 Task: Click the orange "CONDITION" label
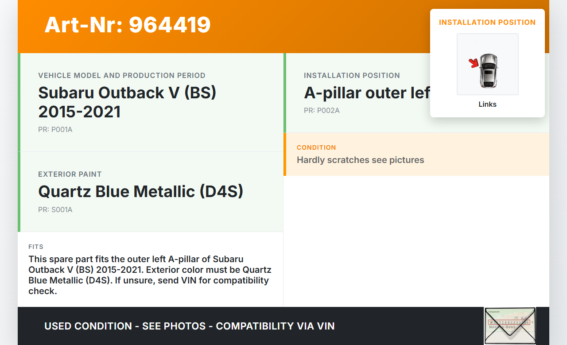point(316,147)
